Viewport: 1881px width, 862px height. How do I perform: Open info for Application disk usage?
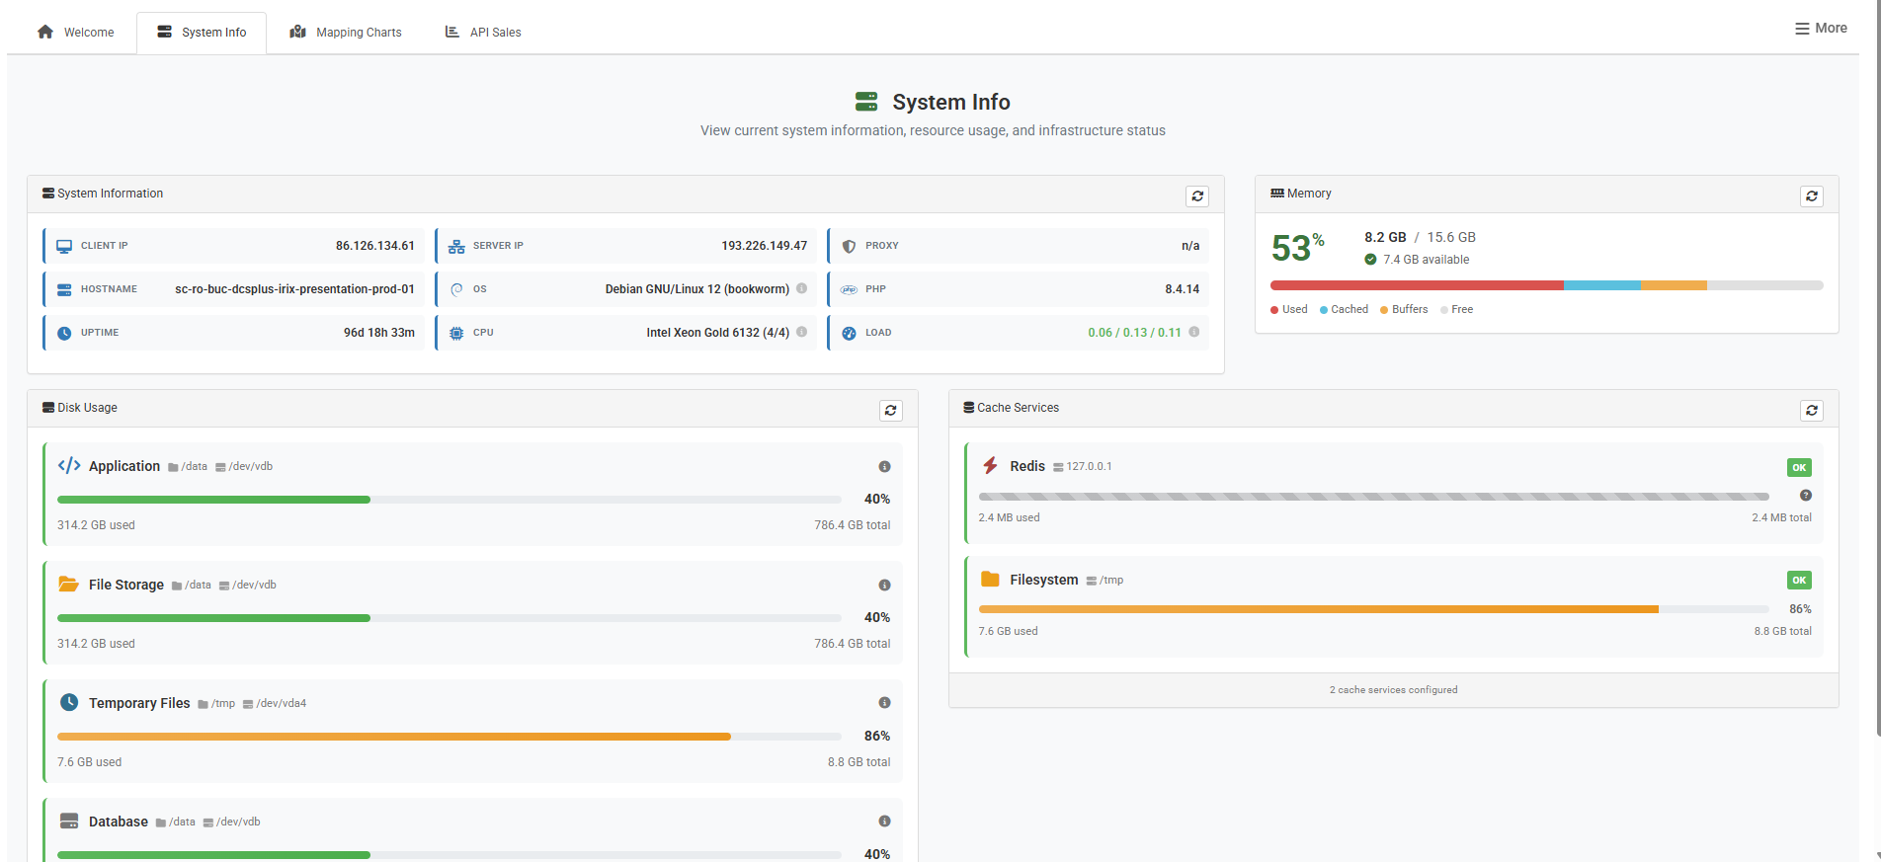884,466
